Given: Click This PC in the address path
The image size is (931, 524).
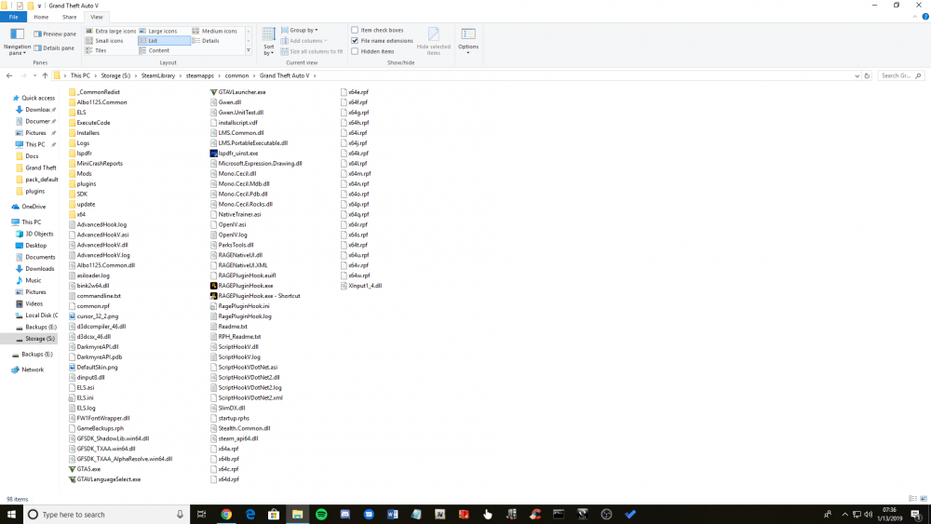Looking at the screenshot, I should point(80,76).
